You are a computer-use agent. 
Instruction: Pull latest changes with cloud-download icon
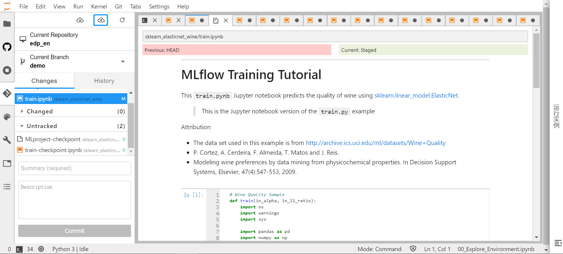[80, 20]
